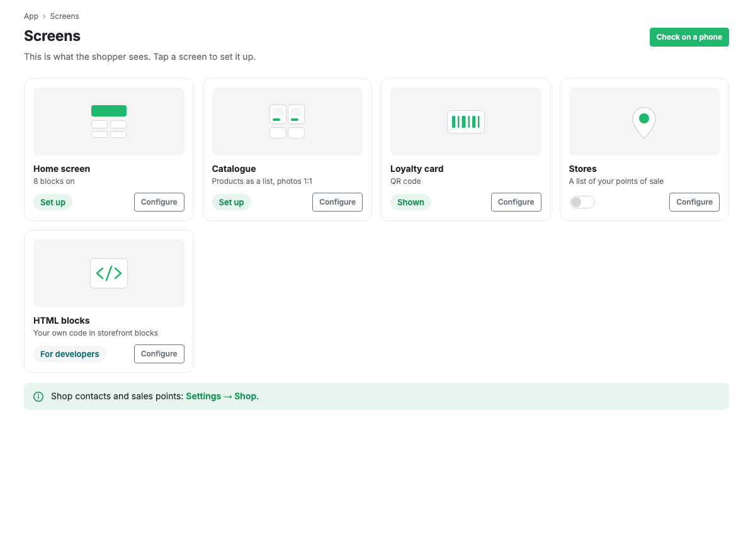Click the '8 blocks on' text
Image resolution: width=753 pixels, height=534 pixels.
pyautogui.click(x=54, y=181)
